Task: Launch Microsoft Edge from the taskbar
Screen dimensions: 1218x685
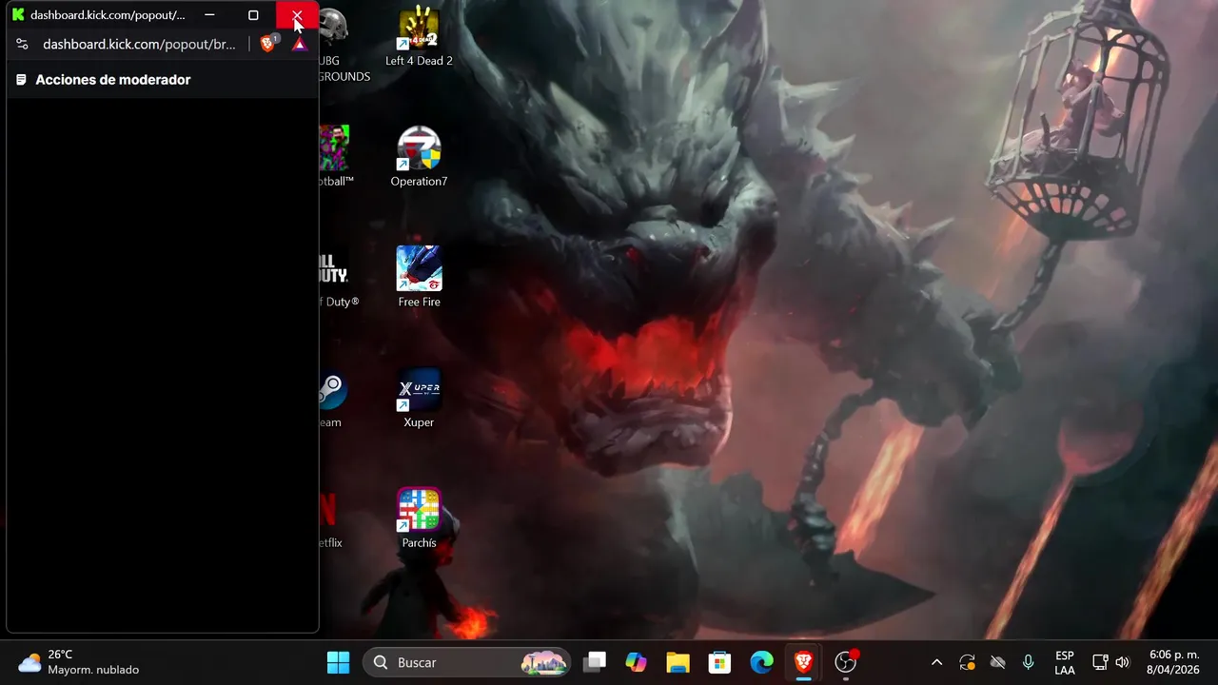Action: click(x=761, y=662)
